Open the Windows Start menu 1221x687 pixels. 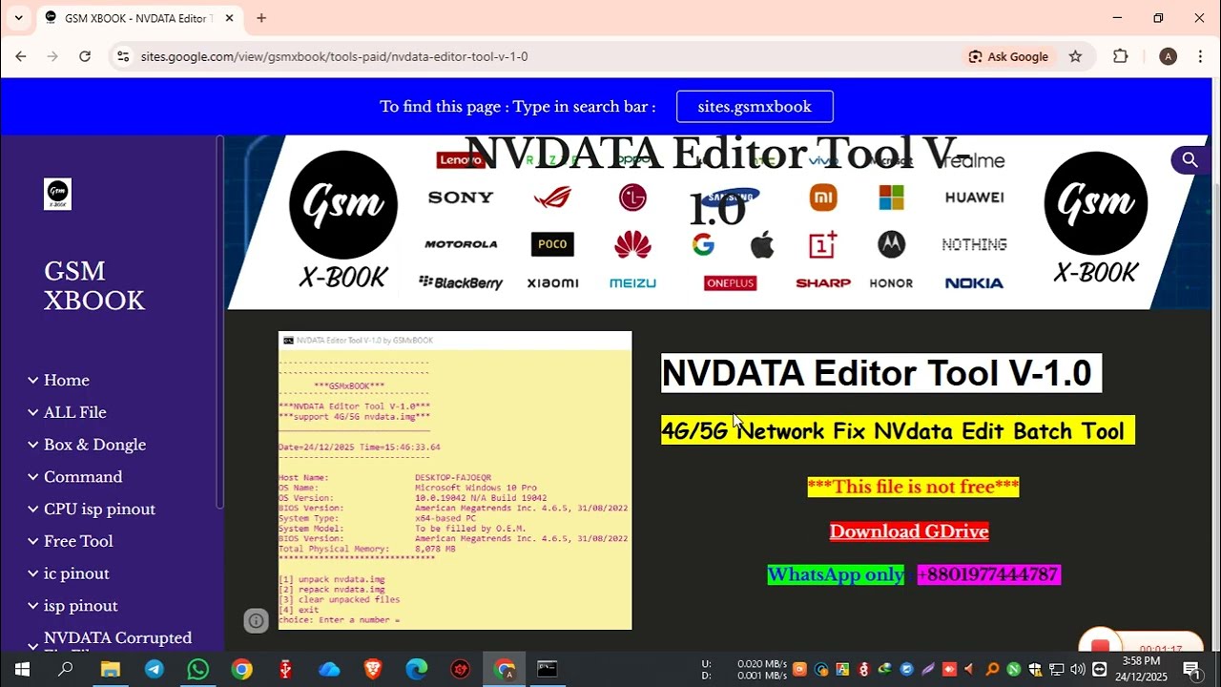tap(21, 669)
